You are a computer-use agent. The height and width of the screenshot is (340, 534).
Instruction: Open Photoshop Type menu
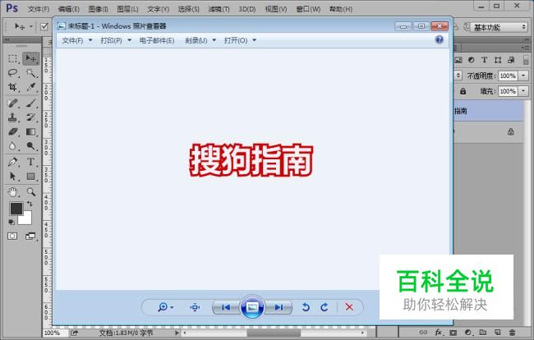click(x=158, y=9)
